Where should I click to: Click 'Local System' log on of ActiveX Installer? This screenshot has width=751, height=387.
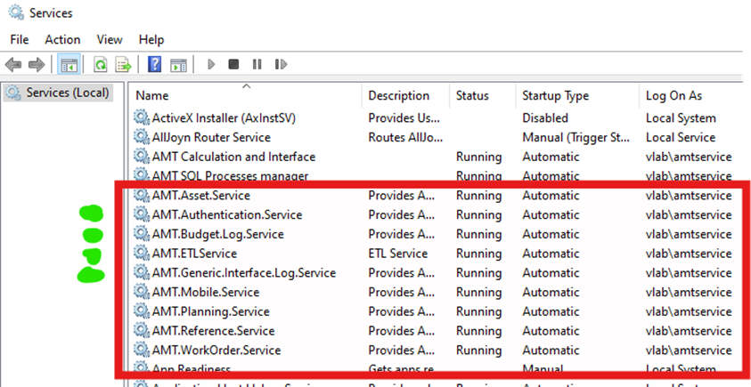(x=682, y=118)
